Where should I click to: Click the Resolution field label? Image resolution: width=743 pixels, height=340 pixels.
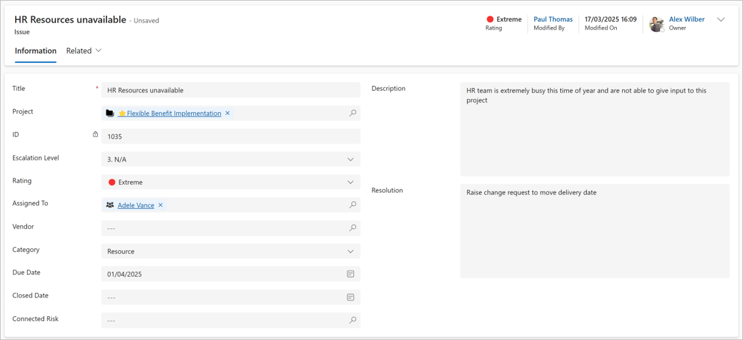(x=387, y=190)
